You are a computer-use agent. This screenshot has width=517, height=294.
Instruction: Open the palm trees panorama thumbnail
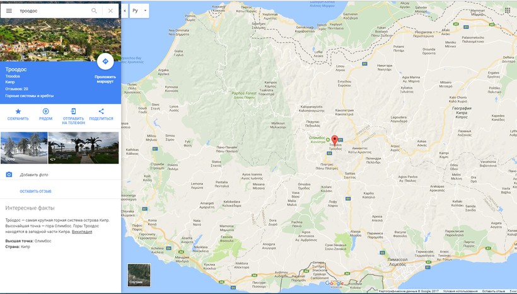(x=83, y=147)
